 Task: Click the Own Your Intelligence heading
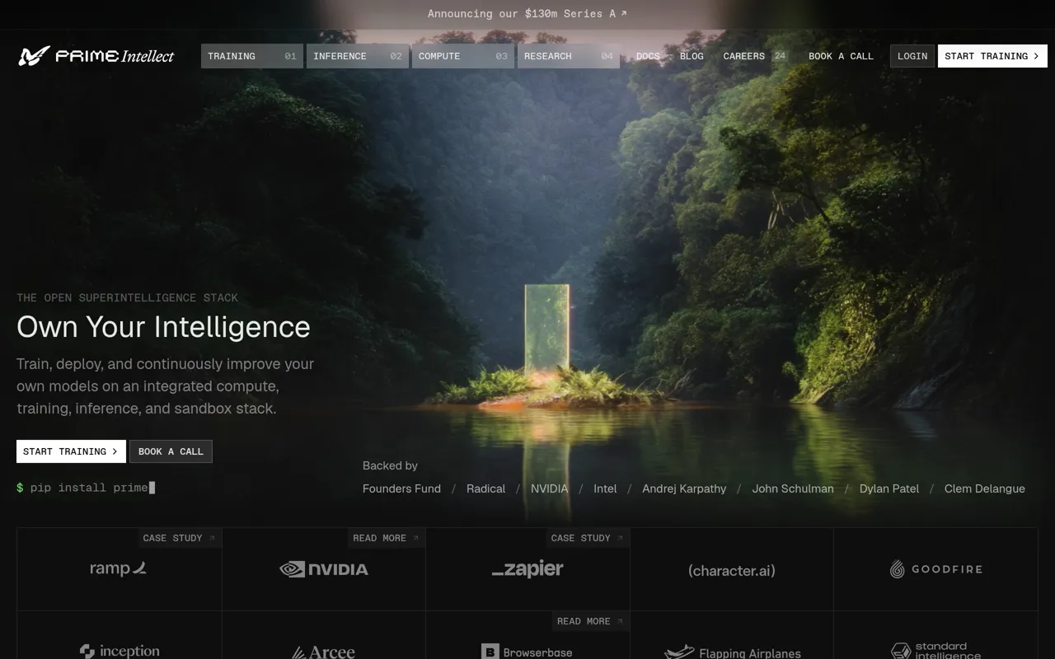pos(163,327)
